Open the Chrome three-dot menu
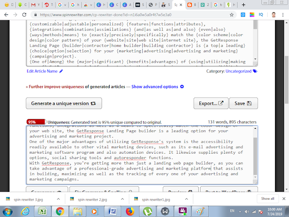The height and width of the screenshot is (217, 289). (x=283, y=15)
